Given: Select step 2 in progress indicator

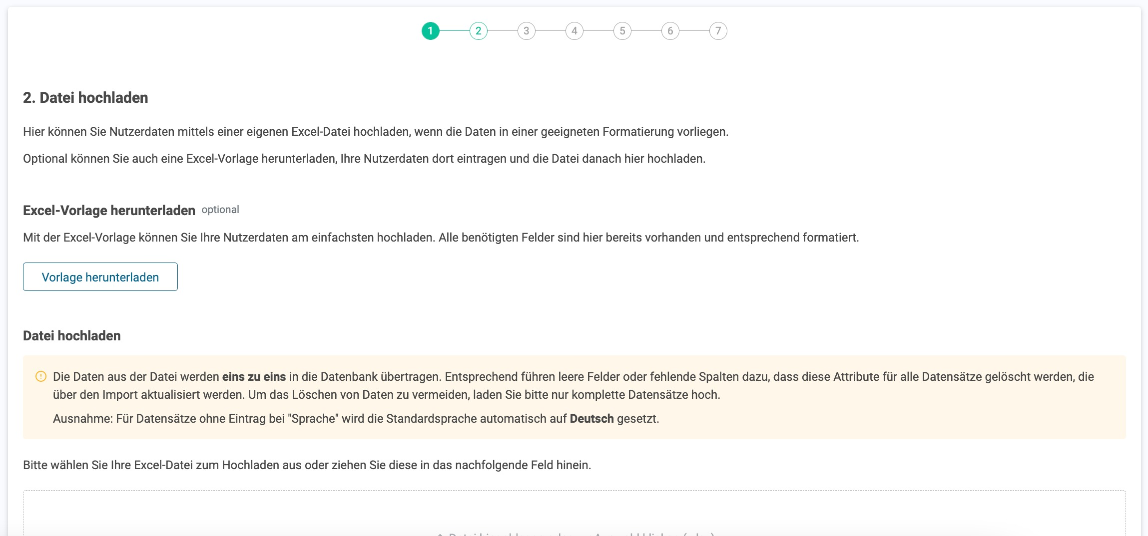Looking at the screenshot, I should (x=478, y=31).
